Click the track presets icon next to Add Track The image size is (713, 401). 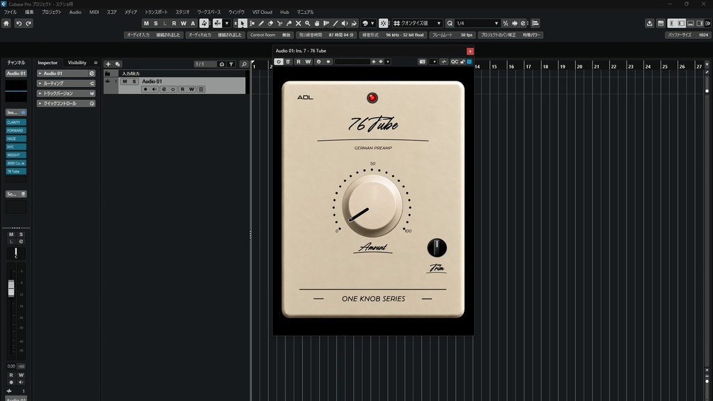117,64
